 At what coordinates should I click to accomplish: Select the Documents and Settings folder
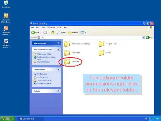tap(67, 44)
